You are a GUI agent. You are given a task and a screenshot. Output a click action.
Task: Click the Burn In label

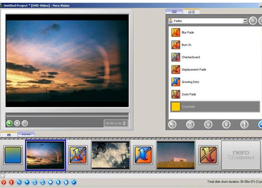(x=187, y=45)
